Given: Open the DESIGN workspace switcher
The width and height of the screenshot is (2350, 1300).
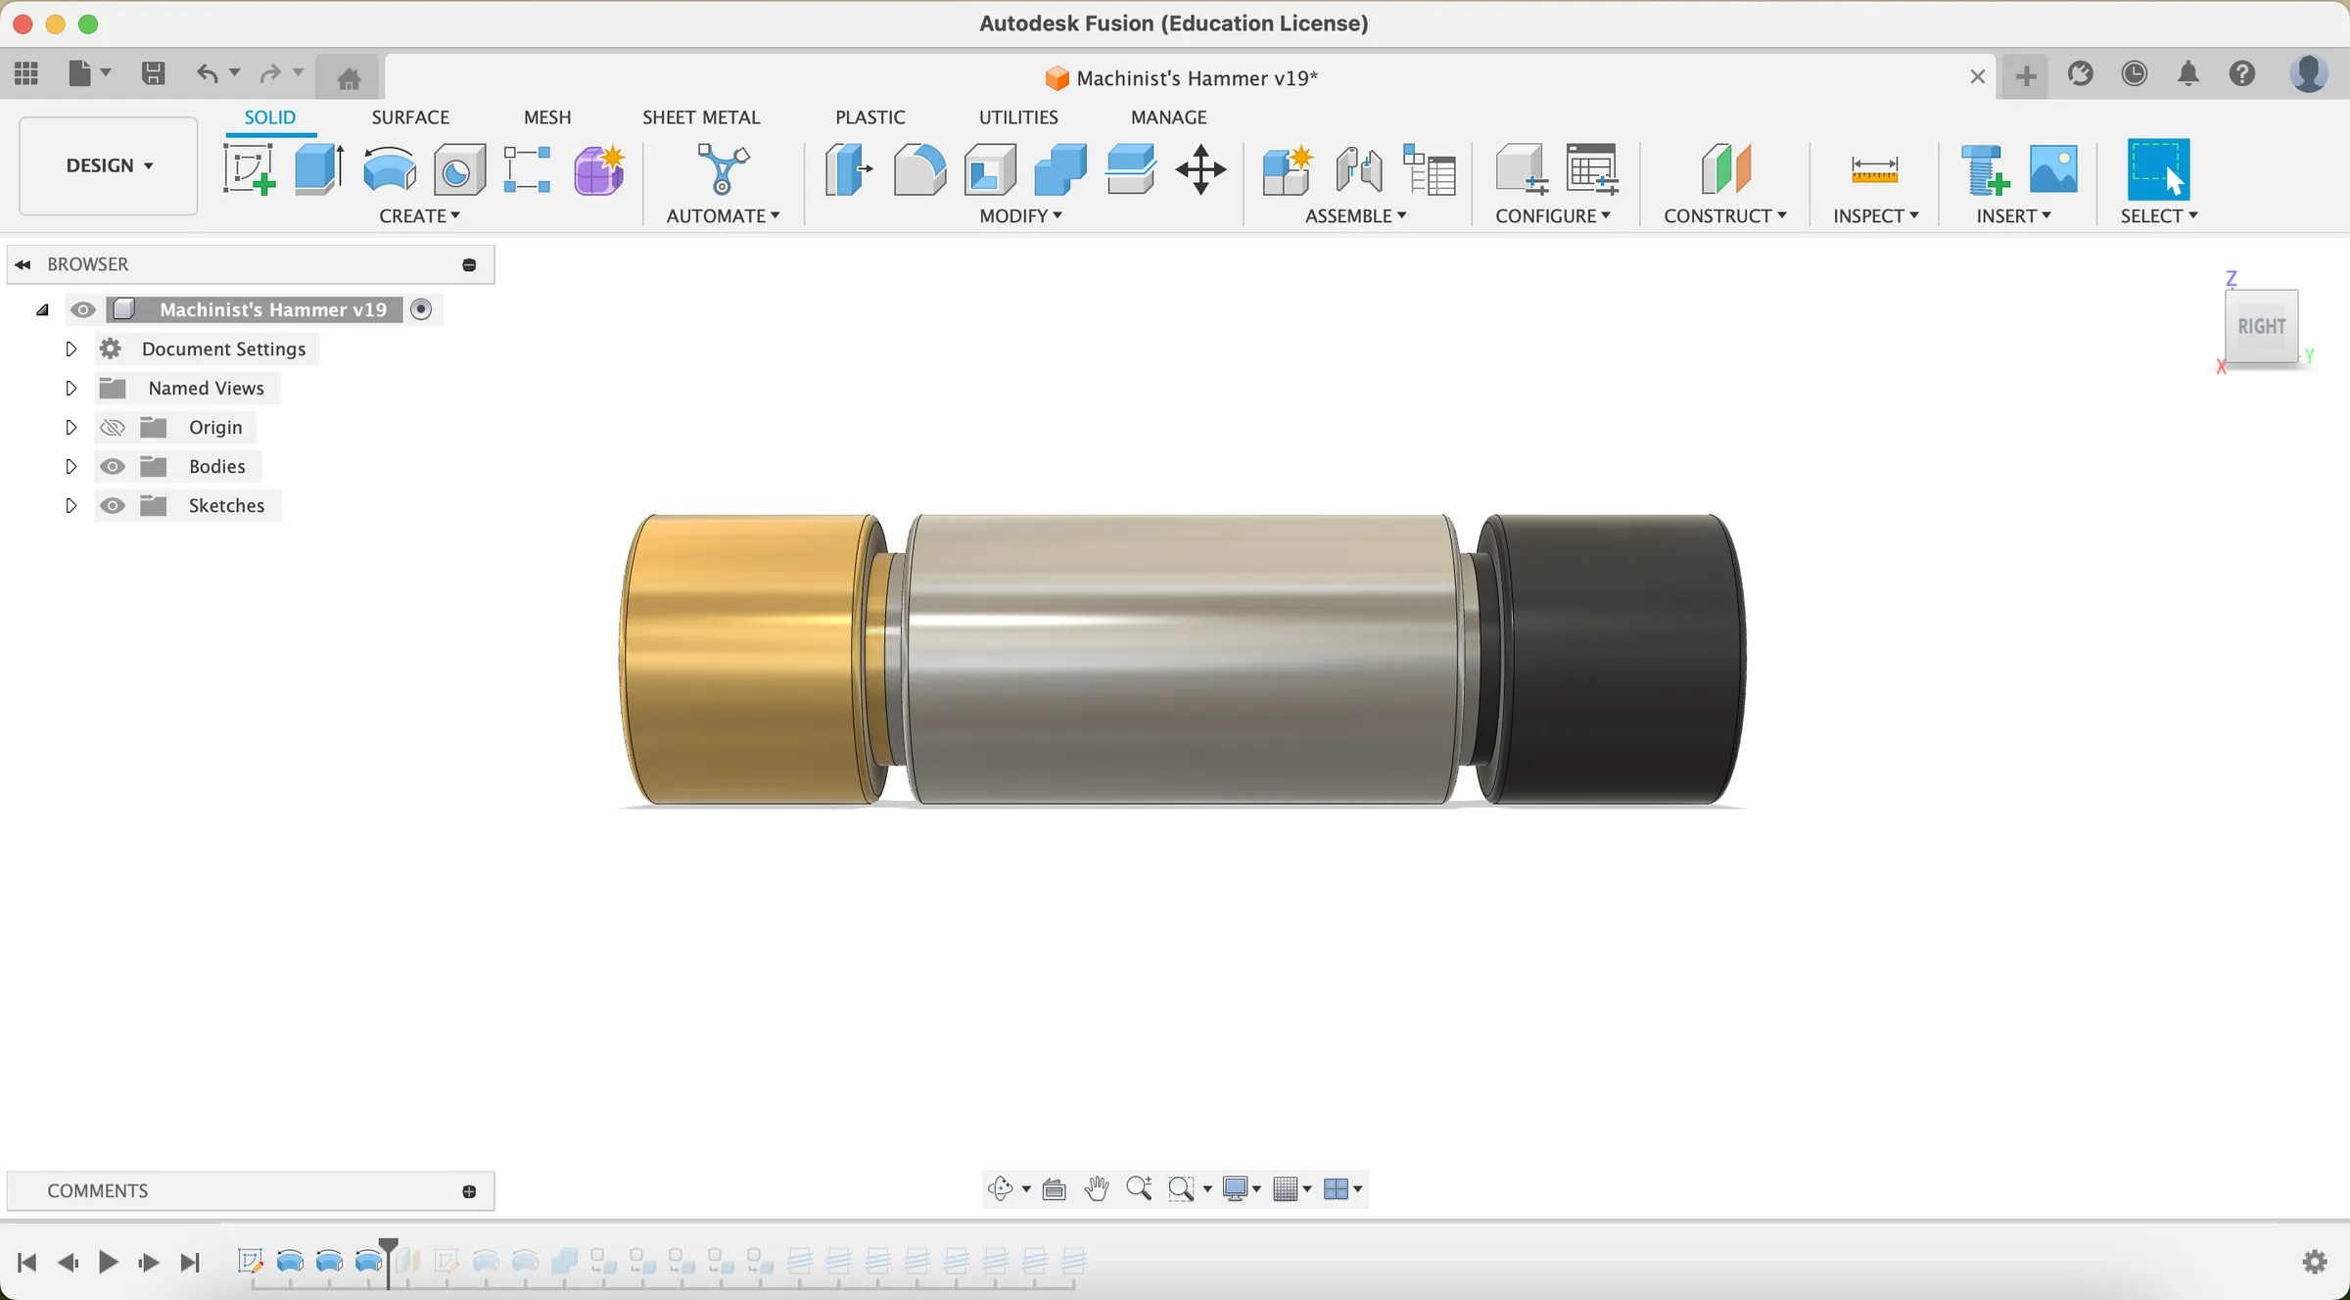Looking at the screenshot, I should click(107, 165).
